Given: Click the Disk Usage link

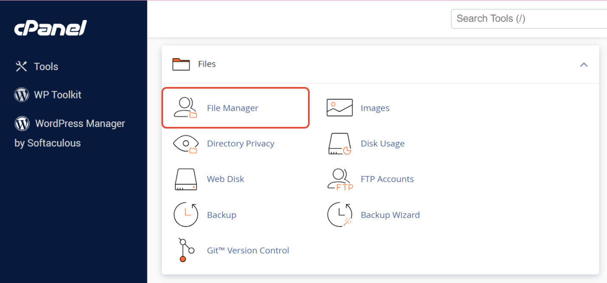Looking at the screenshot, I should click(x=382, y=144).
